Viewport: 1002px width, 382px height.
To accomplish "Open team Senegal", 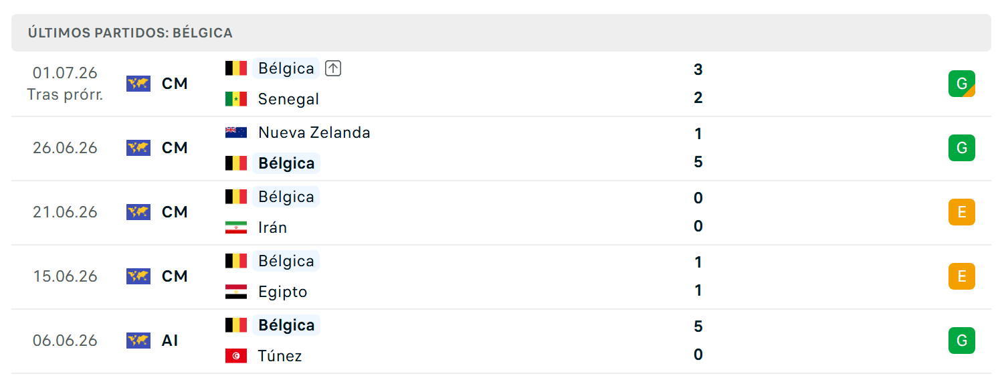I will [x=288, y=99].
